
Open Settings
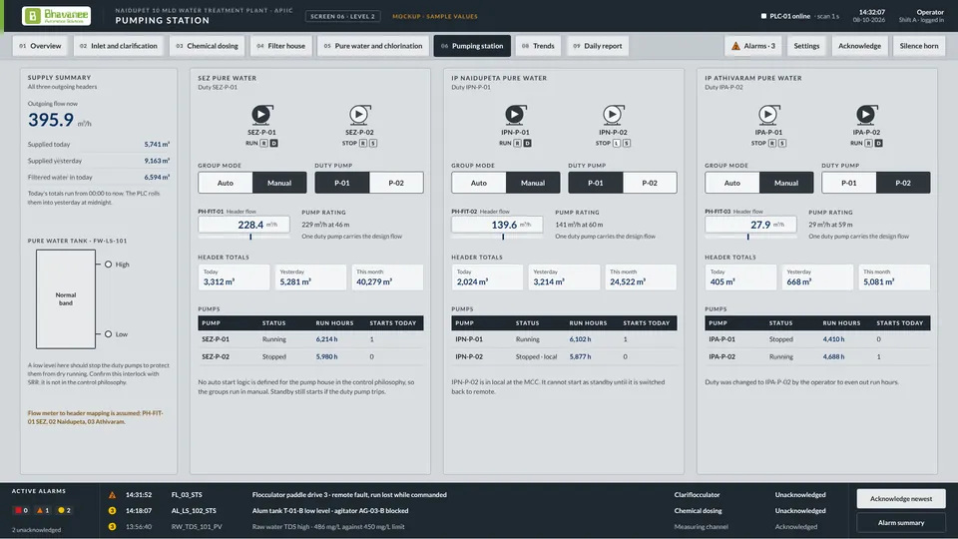(806, 46)
